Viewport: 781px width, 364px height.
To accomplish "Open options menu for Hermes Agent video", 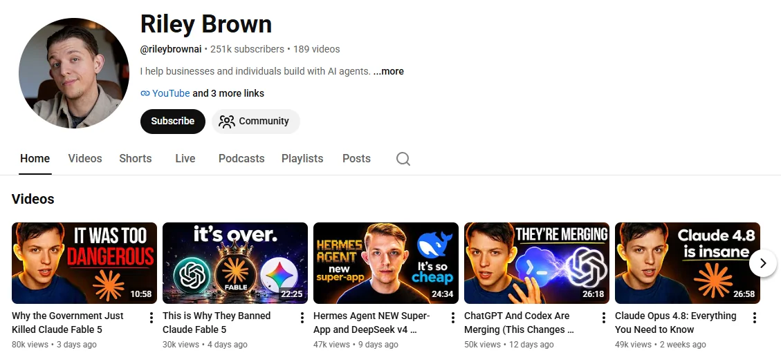I will tap(453, 318).
